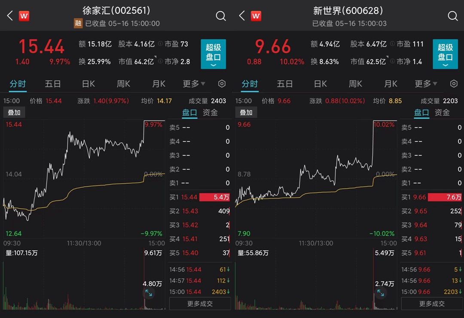Tap 新世界 intraday price line chart

[316, 179]
